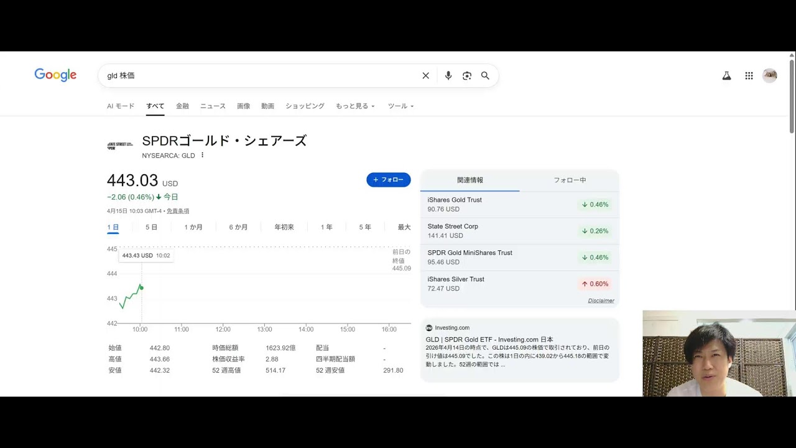Screen dimensions: 796x448
Task: Open the 免責条項 link
Action: [x=178, y=211]
